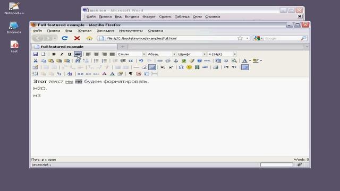Toggle align left
The width and height of the screenshot is (340, 191).
coord(88,54)
